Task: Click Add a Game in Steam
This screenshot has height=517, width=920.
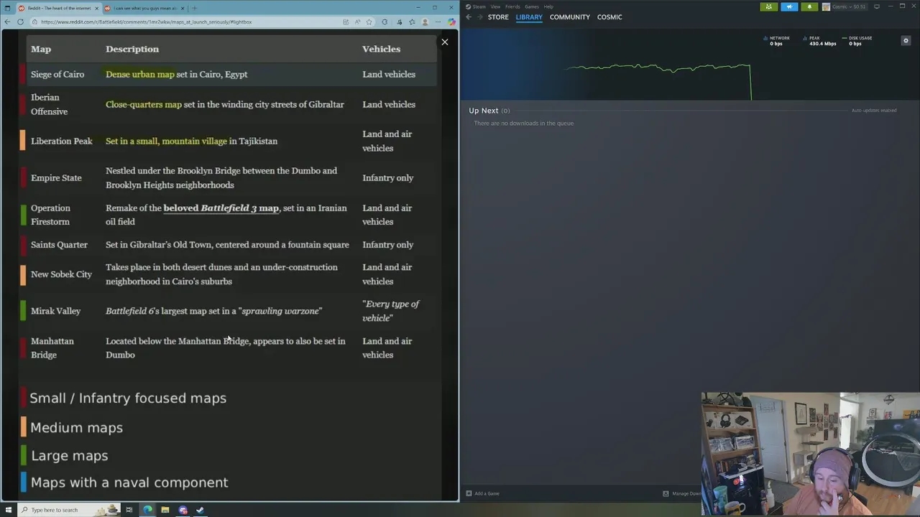Action: point(482,493)
